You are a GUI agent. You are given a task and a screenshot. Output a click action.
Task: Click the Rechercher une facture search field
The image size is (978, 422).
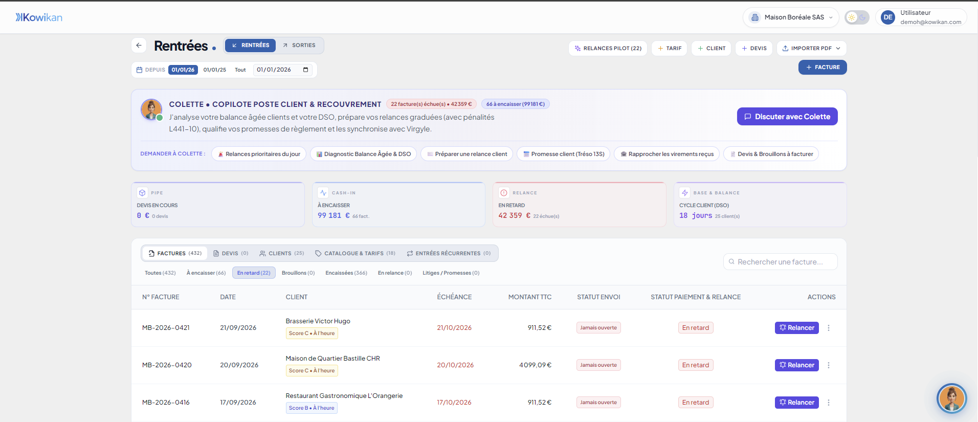click(x=780, y=262)
